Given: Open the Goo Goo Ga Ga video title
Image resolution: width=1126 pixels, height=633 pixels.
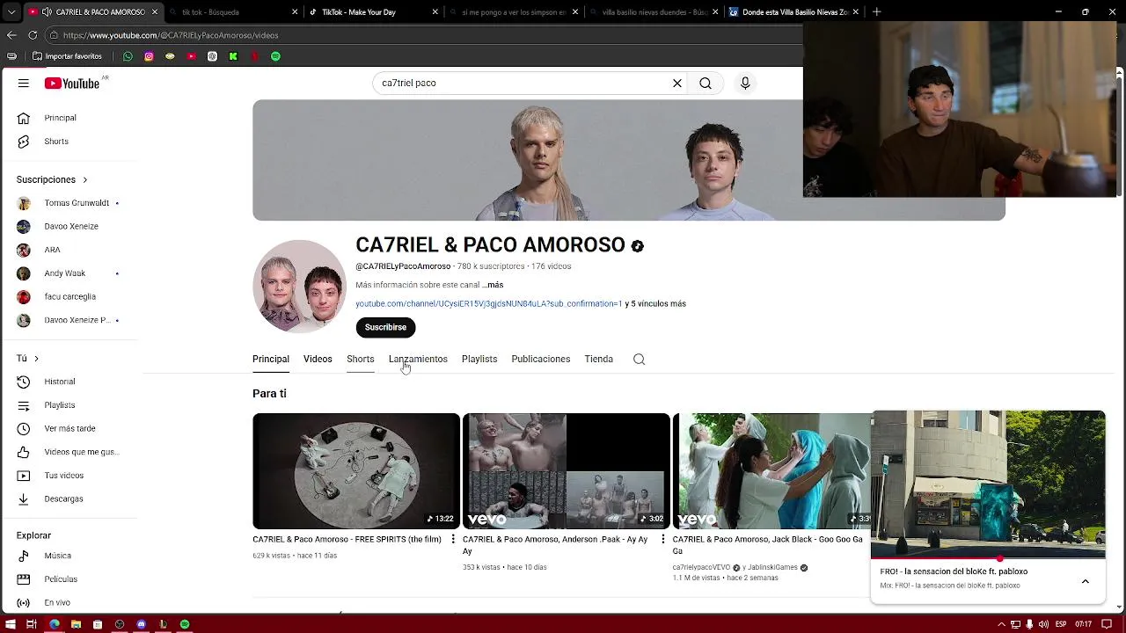Looking at the screenshot, I should [x=767, y=545].
